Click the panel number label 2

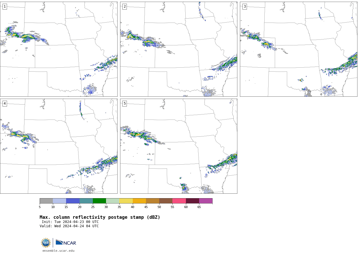125,6
